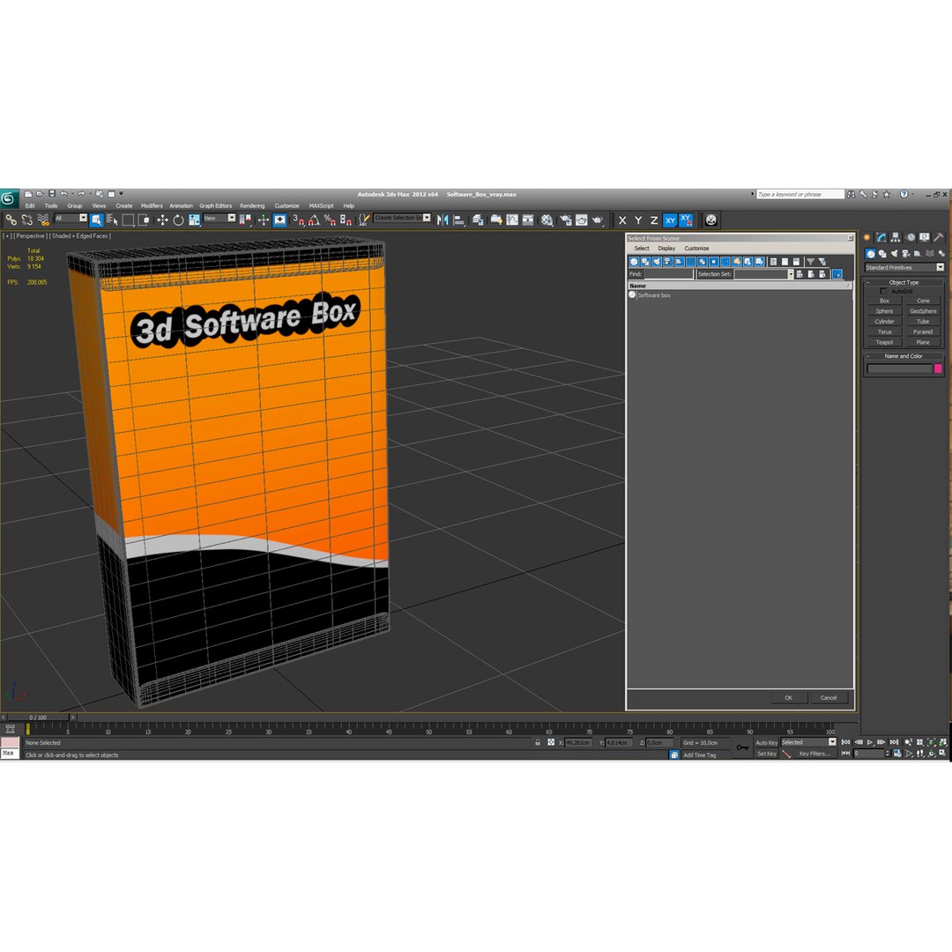Click the Select and Link tool
Viewport: 952px width, 952px height.
pos(11,220)
